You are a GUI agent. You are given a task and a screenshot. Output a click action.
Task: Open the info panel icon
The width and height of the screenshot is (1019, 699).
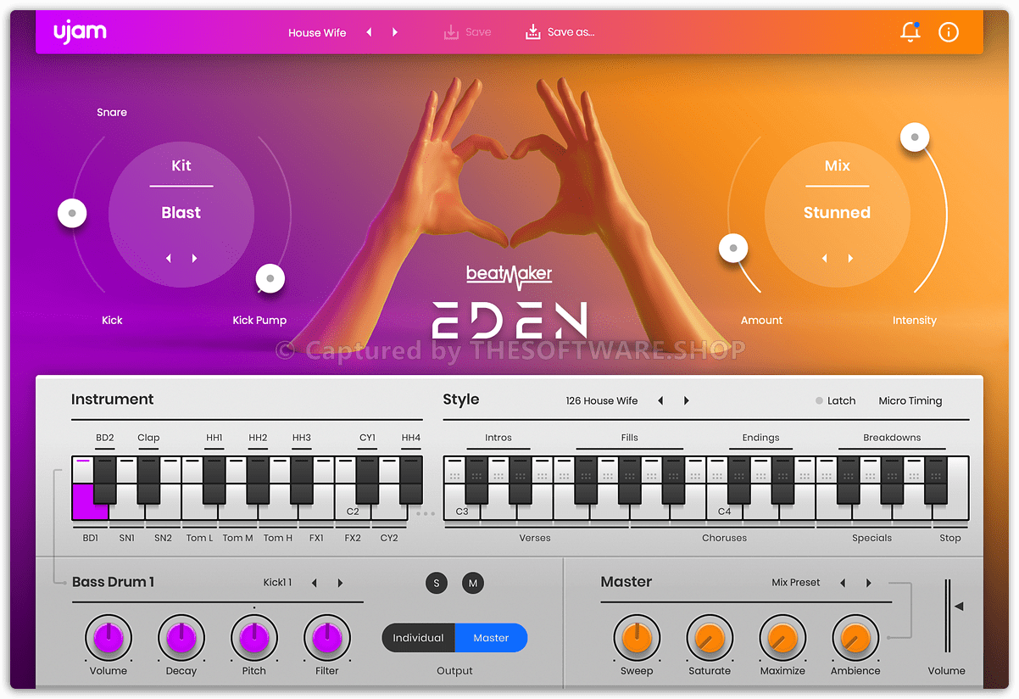[948, 31]
